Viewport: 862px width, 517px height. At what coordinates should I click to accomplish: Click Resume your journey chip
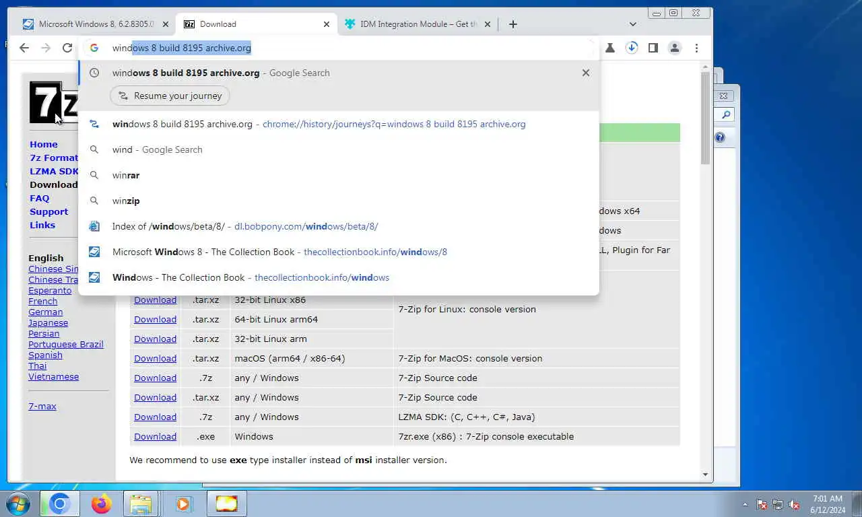[x=170, y=96]
